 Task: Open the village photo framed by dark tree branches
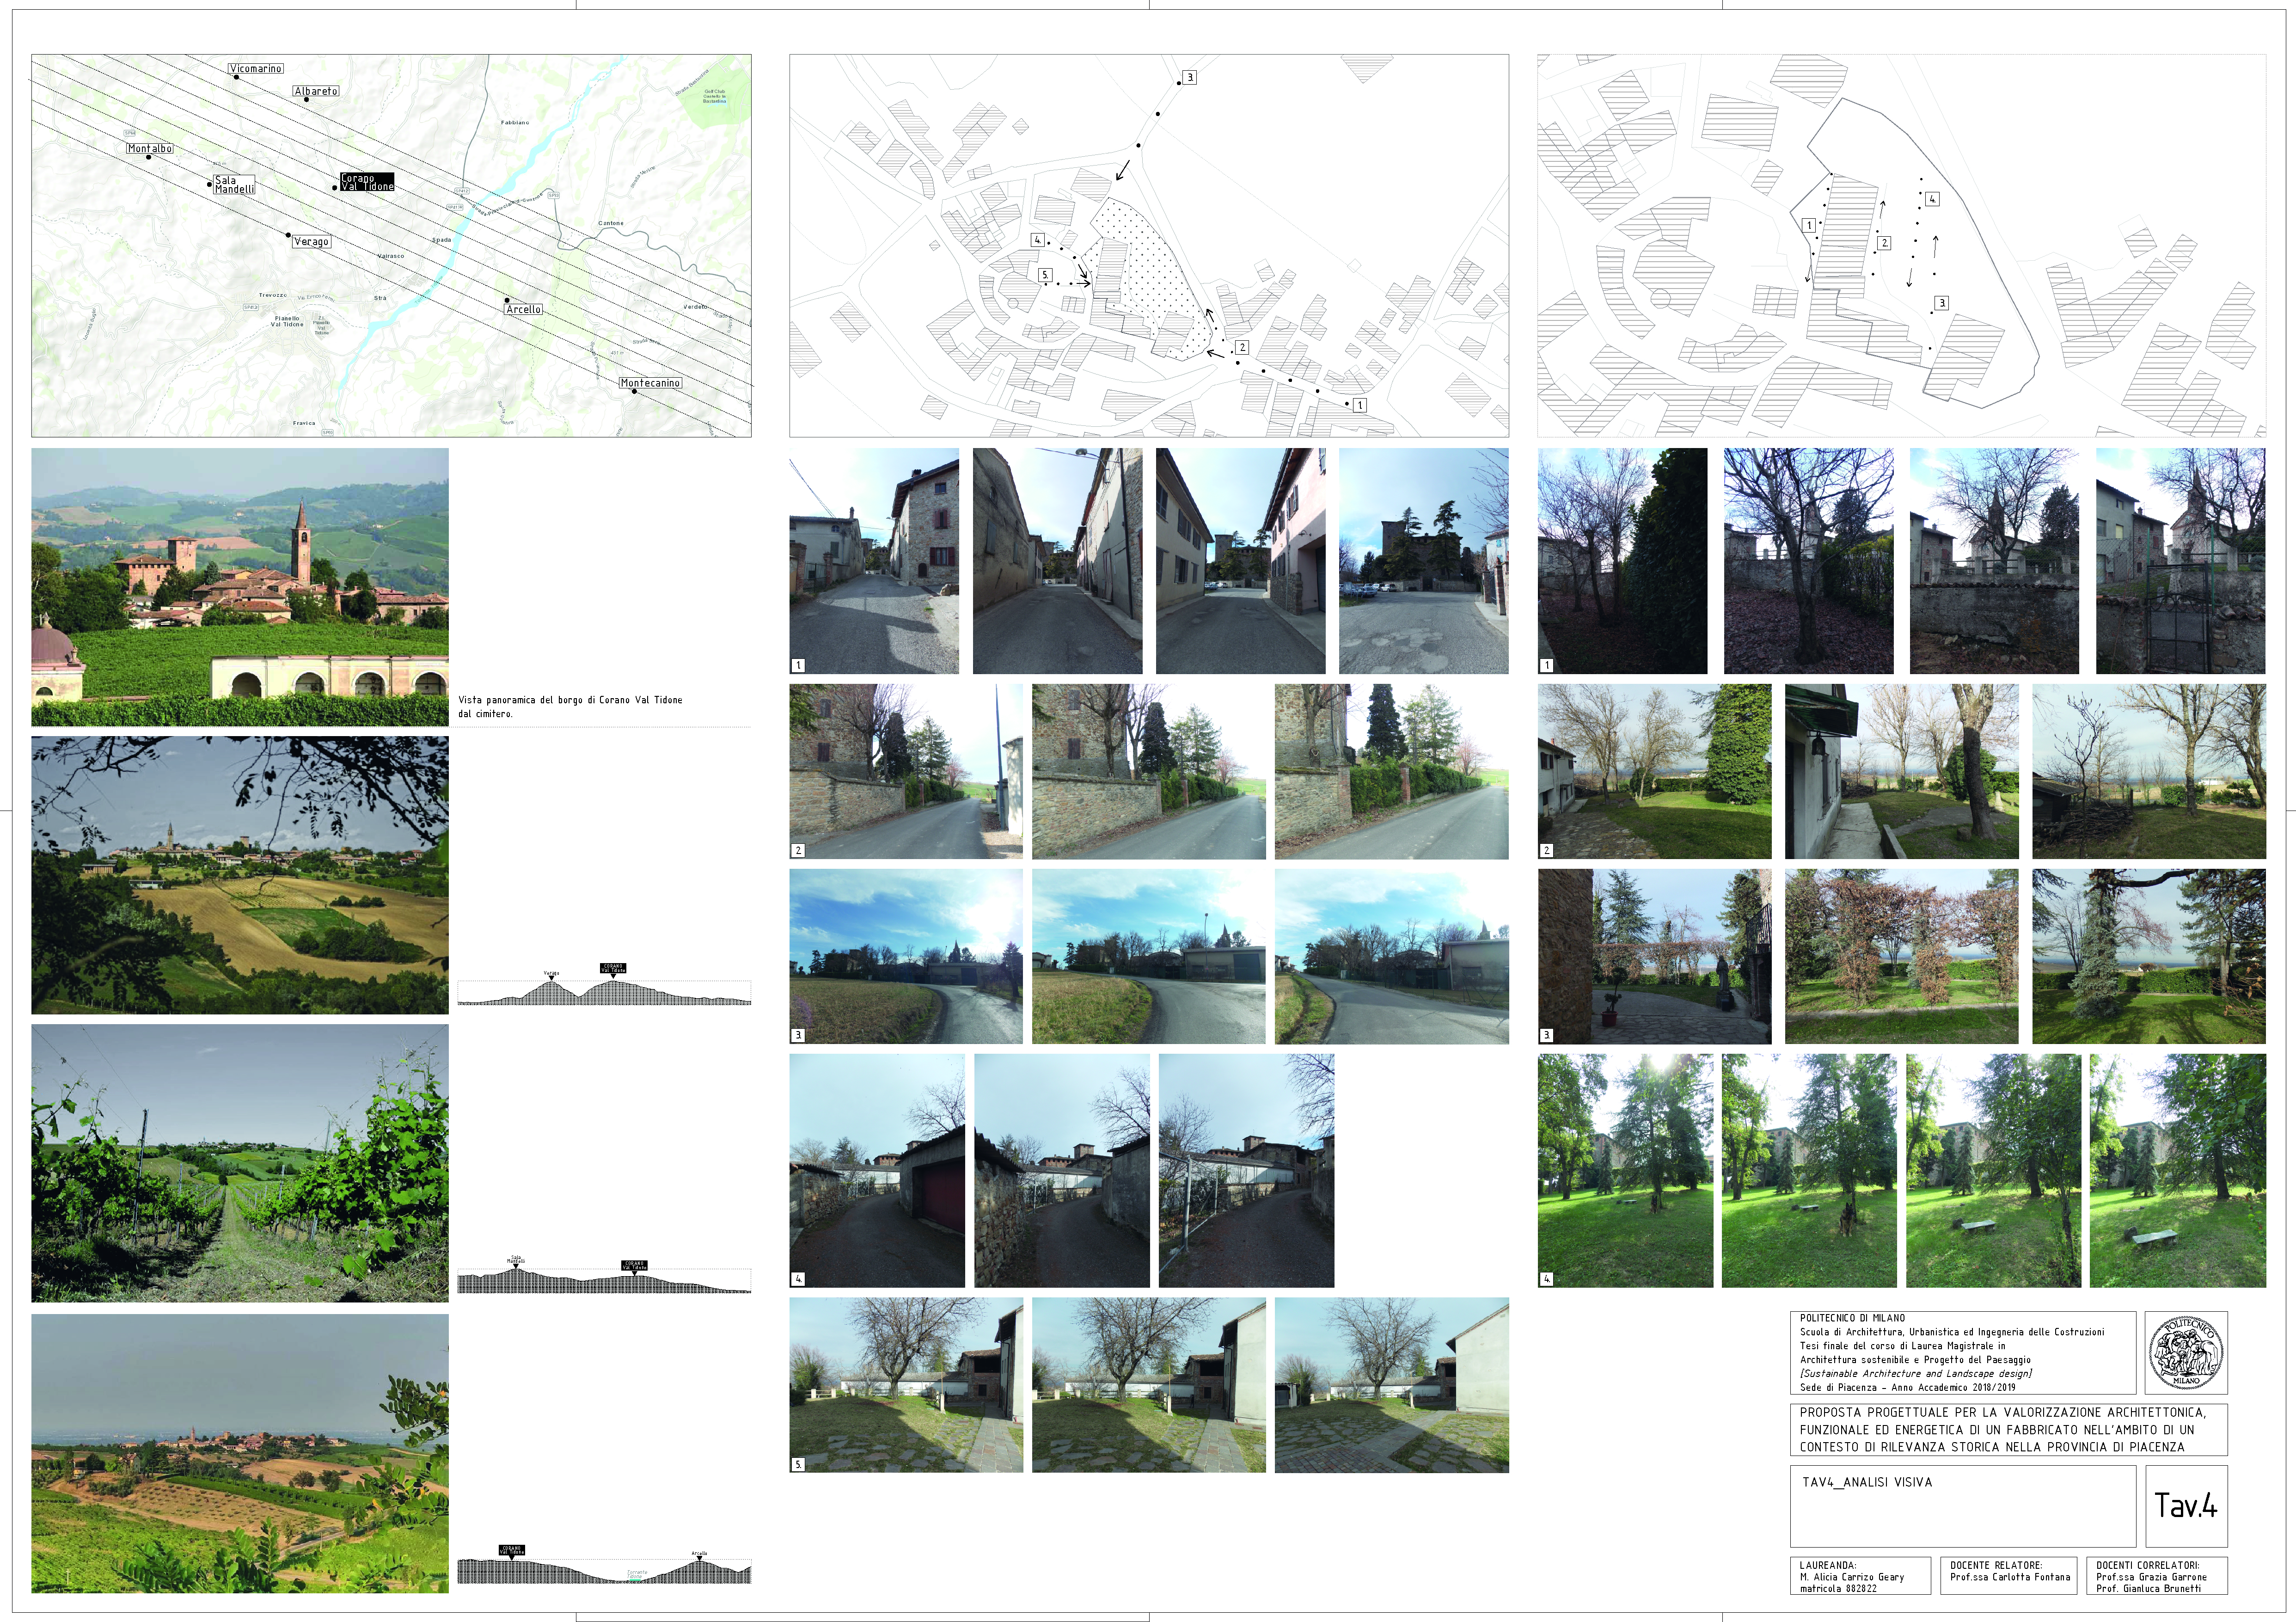tap(240, 875)
